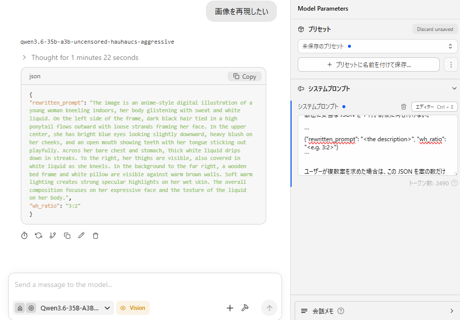Open model settings gear icon
The width and height of the screenshot is (460, 320).
click(x=31, y=308)
